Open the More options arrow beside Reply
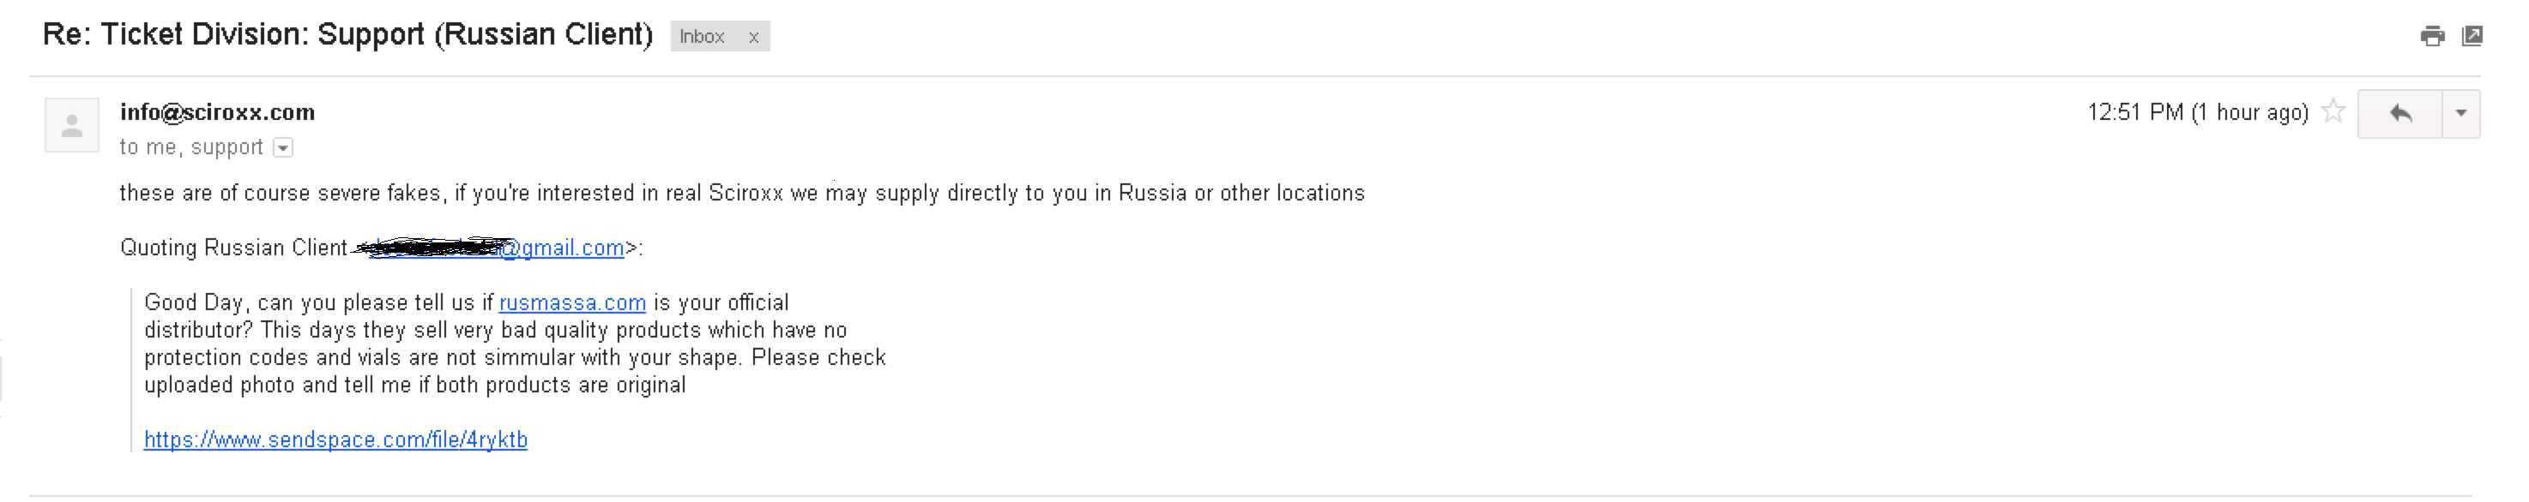 click(2460, 114)
